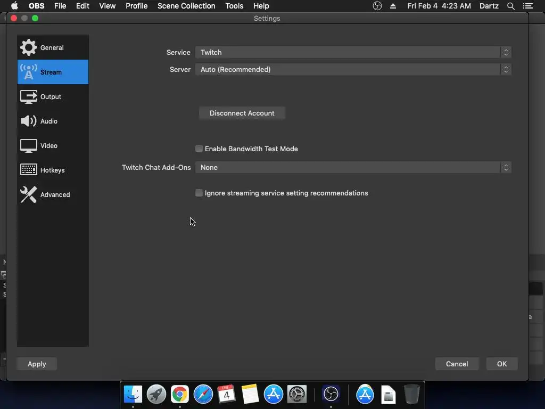545x409 pixels.
Task: Open the Scene Collection menu
Action: click(186, 6)
